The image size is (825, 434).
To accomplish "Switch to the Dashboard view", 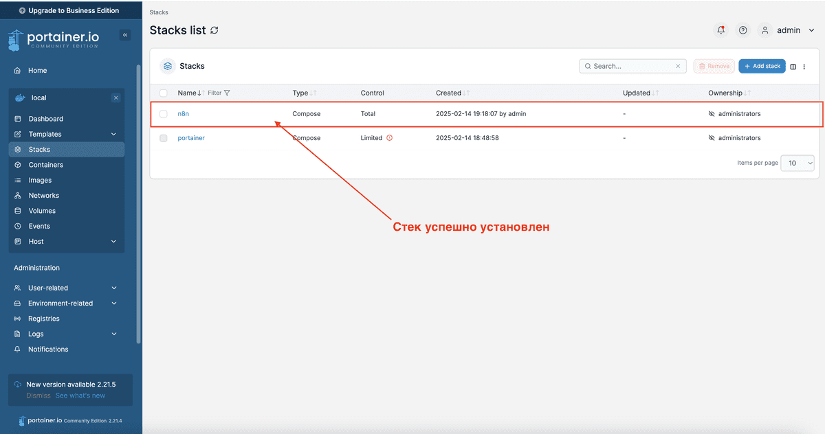I will (45, 118).
